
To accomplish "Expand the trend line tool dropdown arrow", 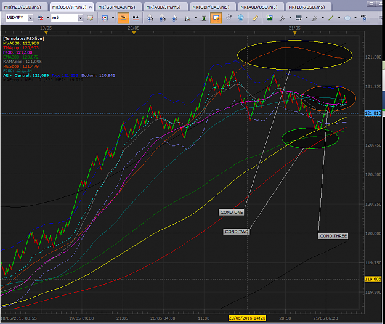I will tap(339, 18).
